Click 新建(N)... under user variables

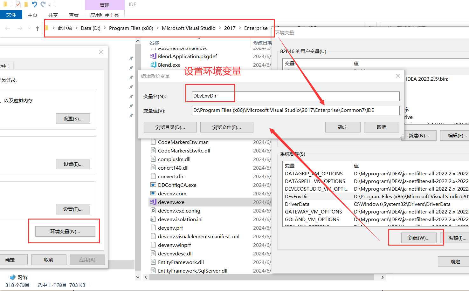pyautogui.click(x=418, y=135)
